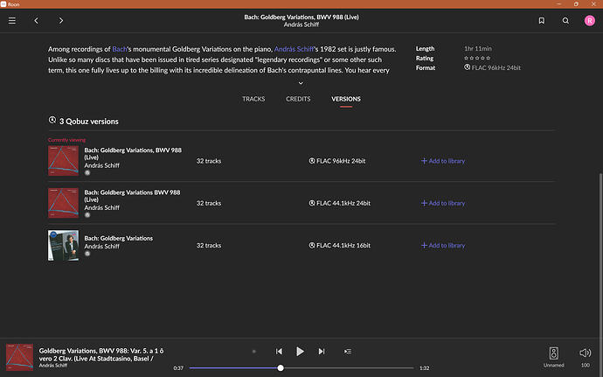The height and width of the screenshot is (377, 603).
Task: Seek within the playback progress bar
Action: coord(301,368)
